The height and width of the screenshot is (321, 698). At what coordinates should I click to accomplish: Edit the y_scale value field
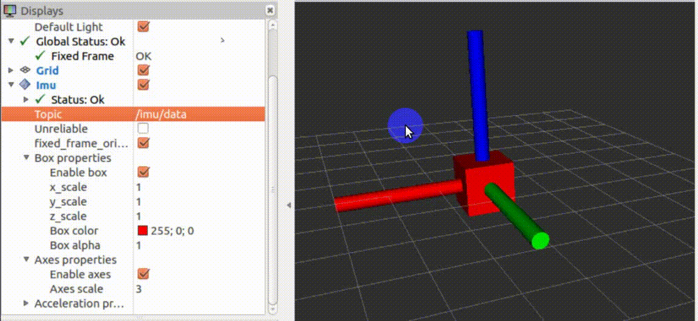(x=199, y=202)
